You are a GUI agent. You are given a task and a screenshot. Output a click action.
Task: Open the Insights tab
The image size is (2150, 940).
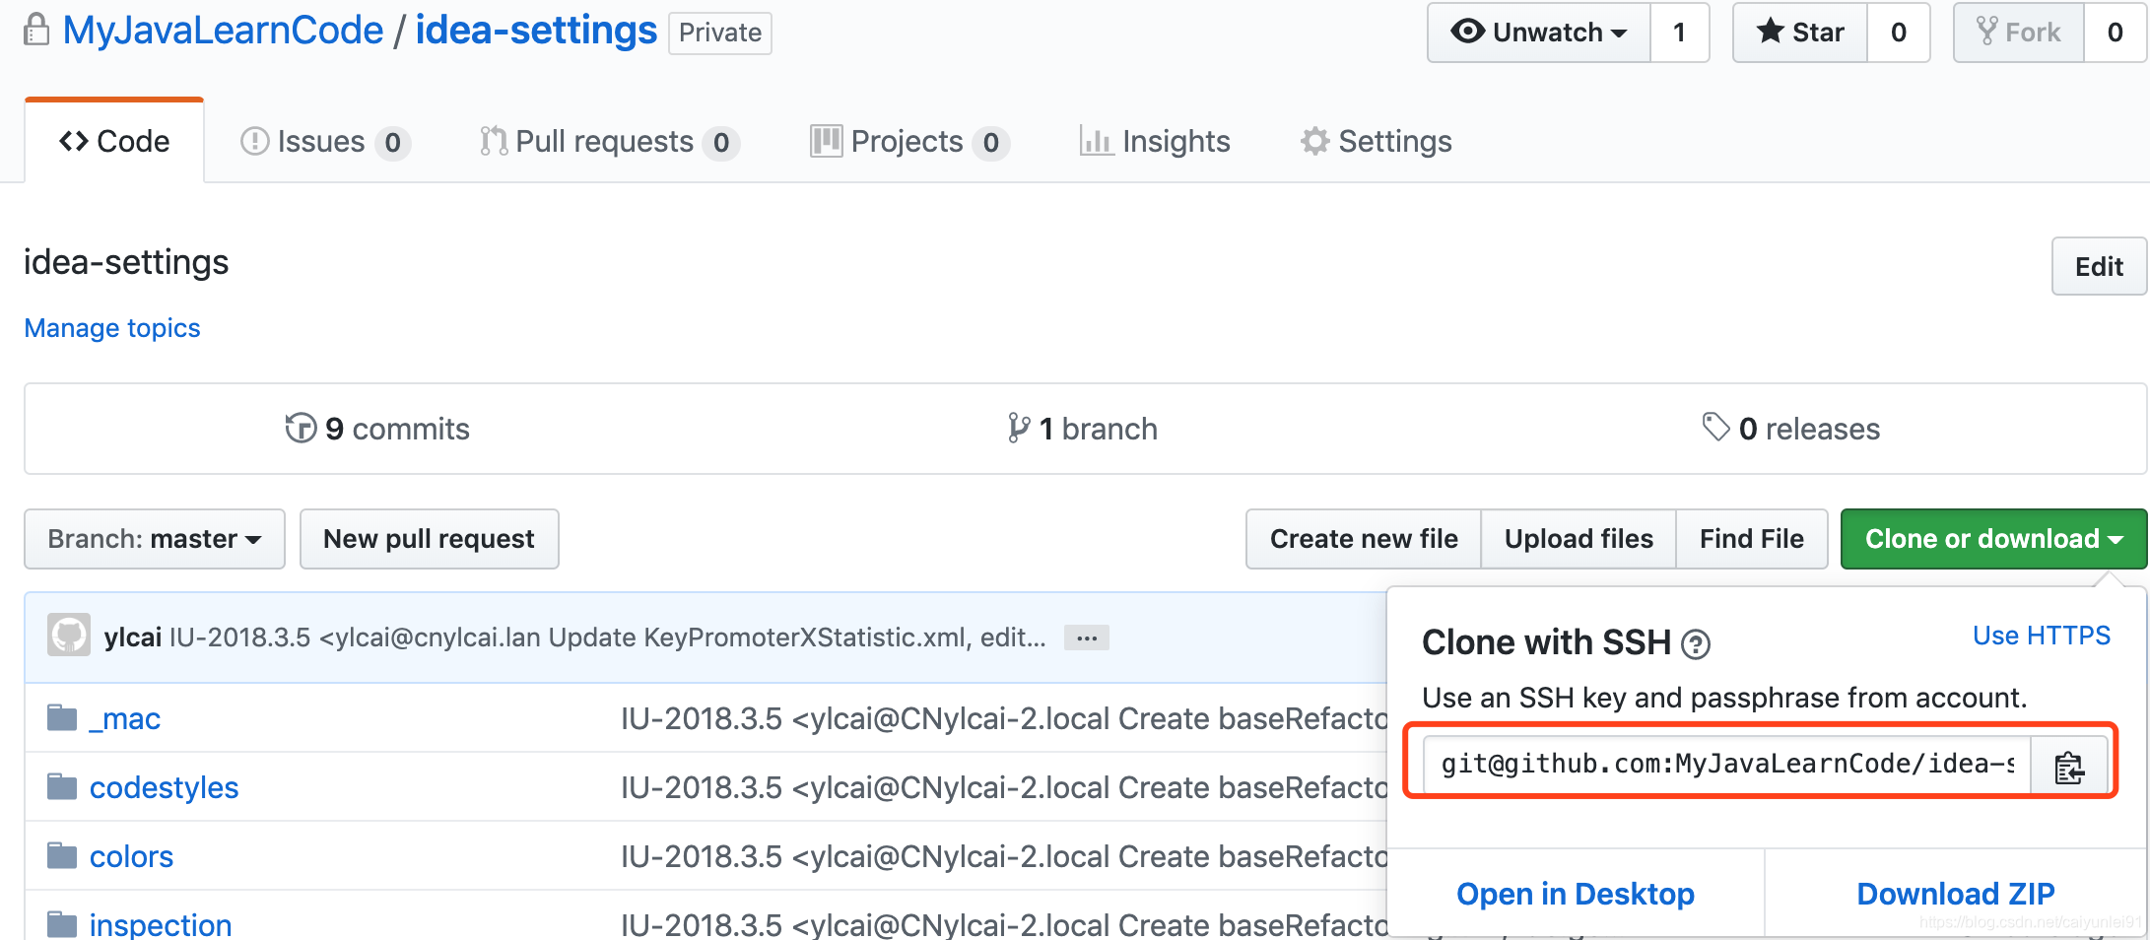[x=1155, y=142]
